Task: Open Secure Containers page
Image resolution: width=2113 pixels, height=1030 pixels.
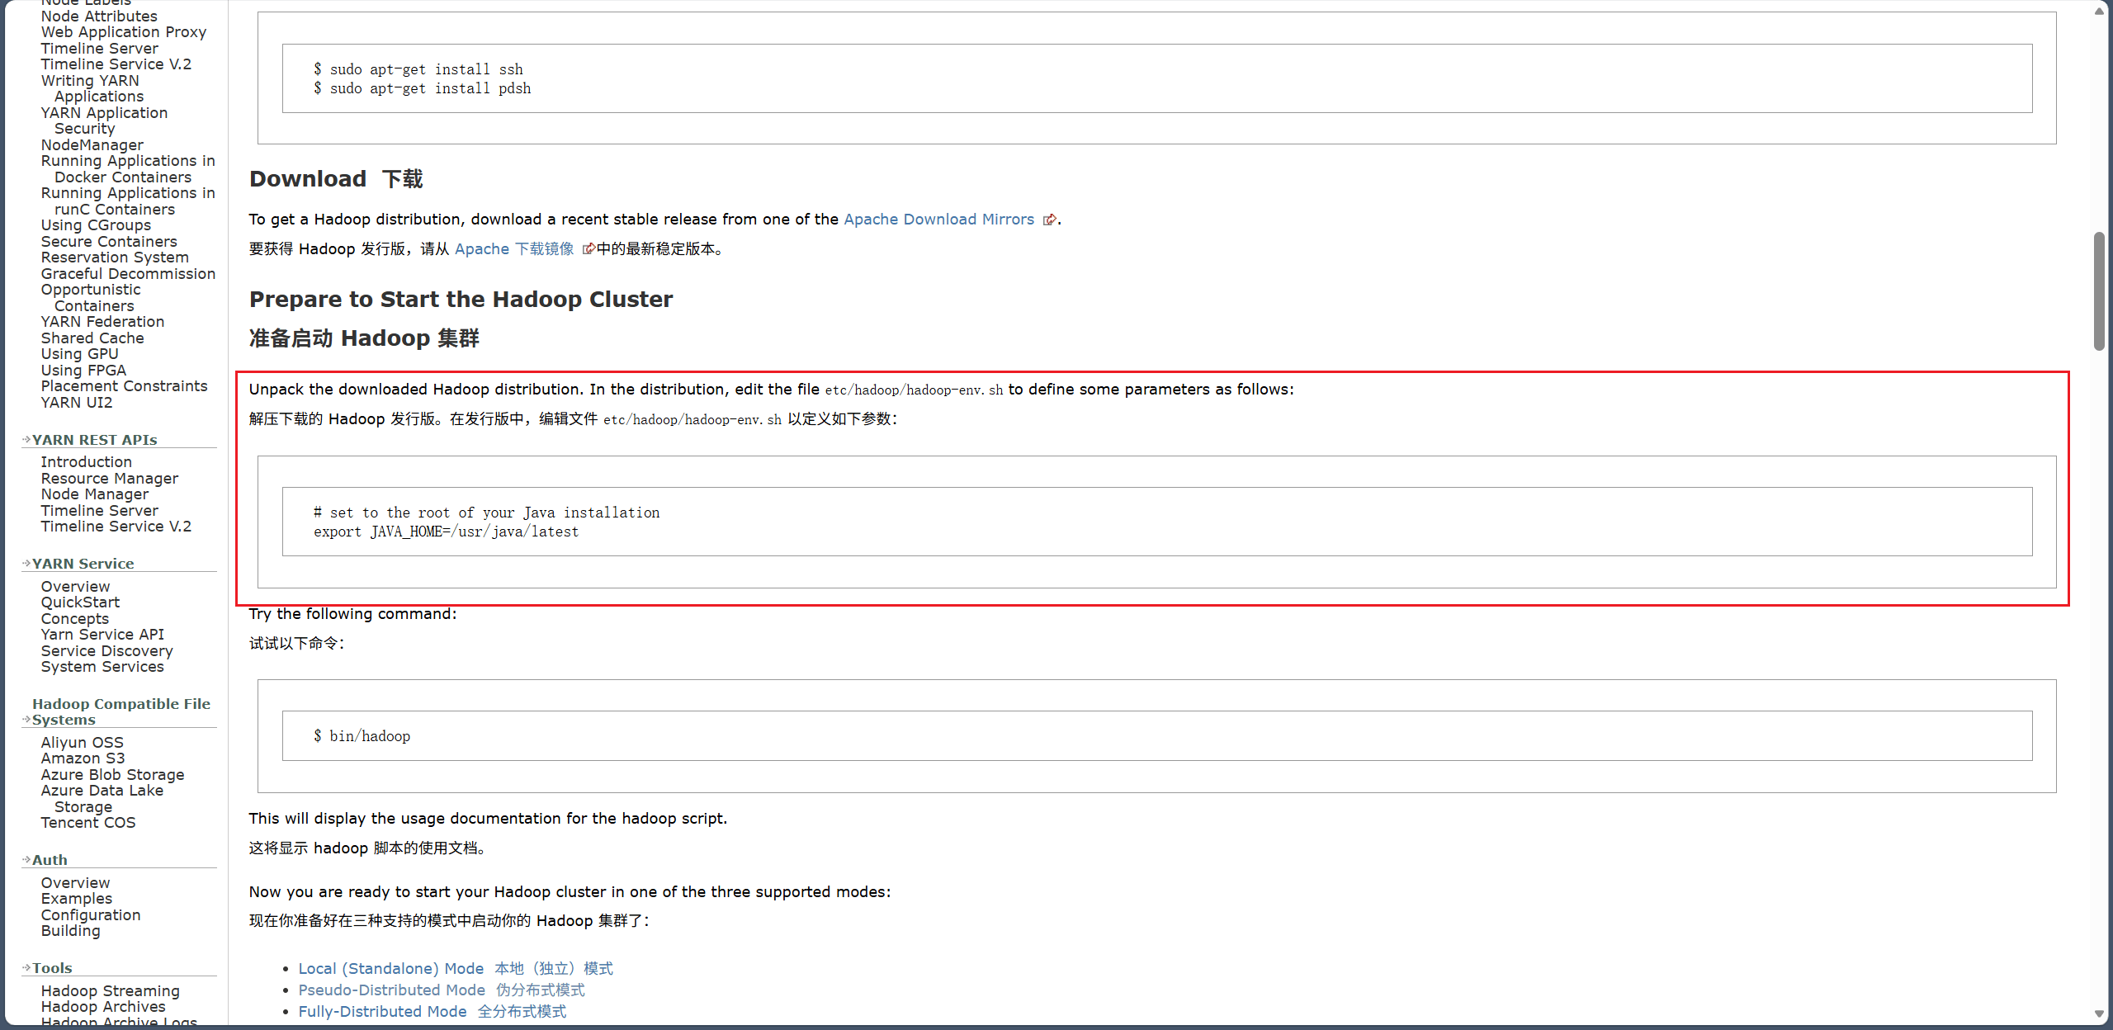Action: click(109, 242)
